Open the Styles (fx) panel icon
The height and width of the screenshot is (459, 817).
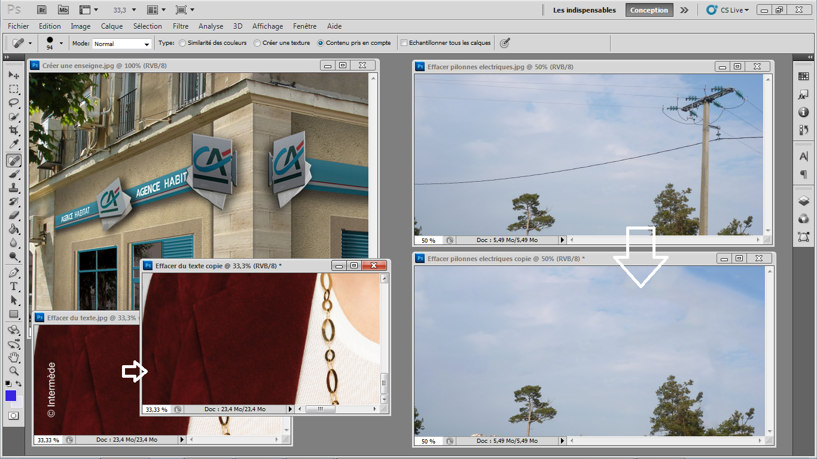coord(803,95)
